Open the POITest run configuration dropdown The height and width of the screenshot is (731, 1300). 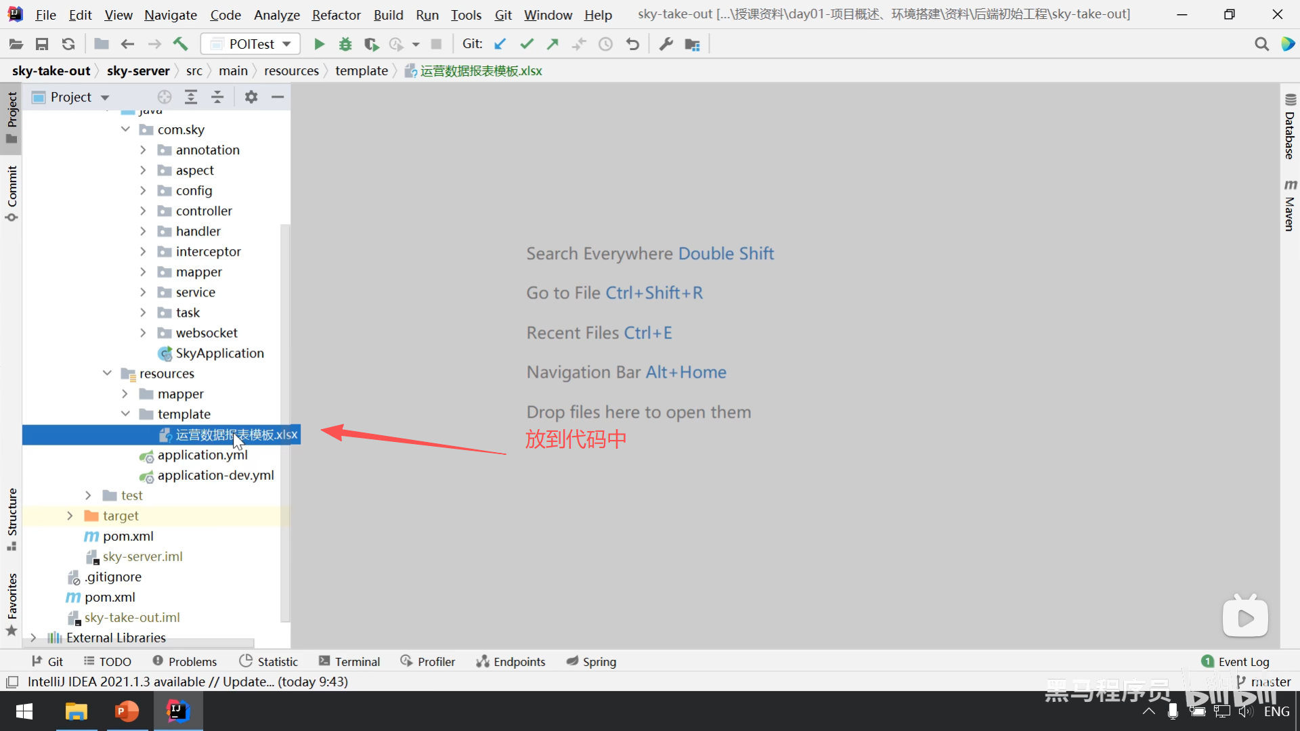tap(251, 44)
